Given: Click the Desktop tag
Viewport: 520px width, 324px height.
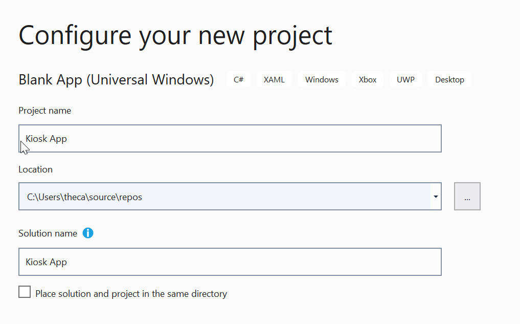Looking at the screenshot, I should point(449,80).
